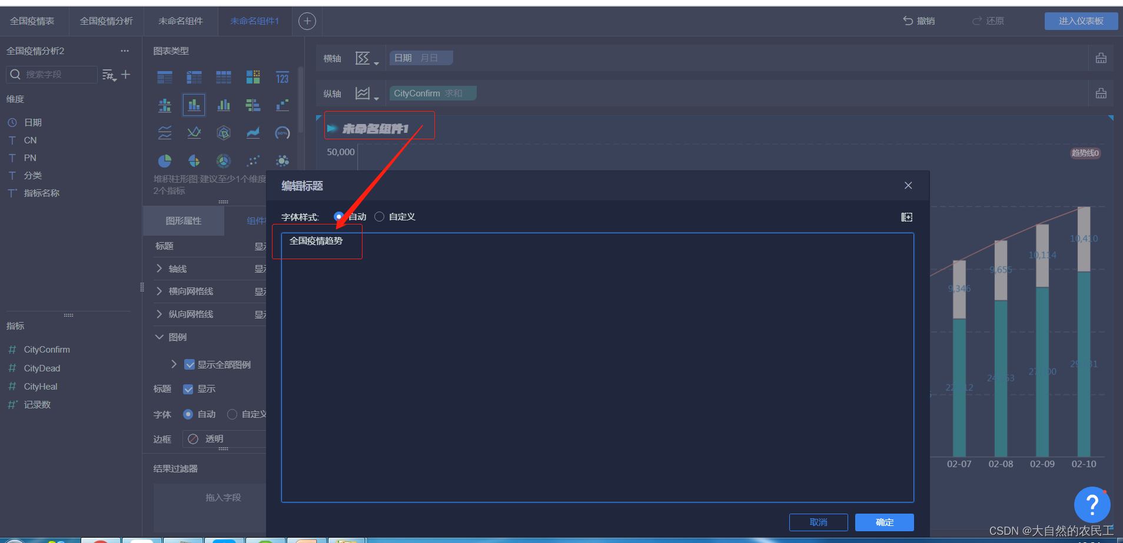Open the more options for 全国疫情分析2
The image size is (1123, 543).
tap(125, 51)
